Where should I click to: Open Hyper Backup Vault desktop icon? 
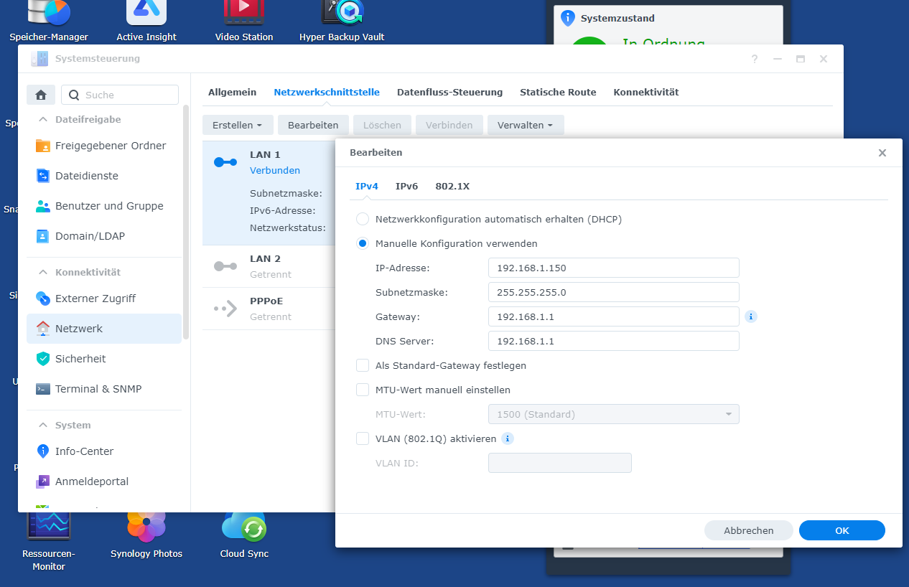[x=342, y=14]
